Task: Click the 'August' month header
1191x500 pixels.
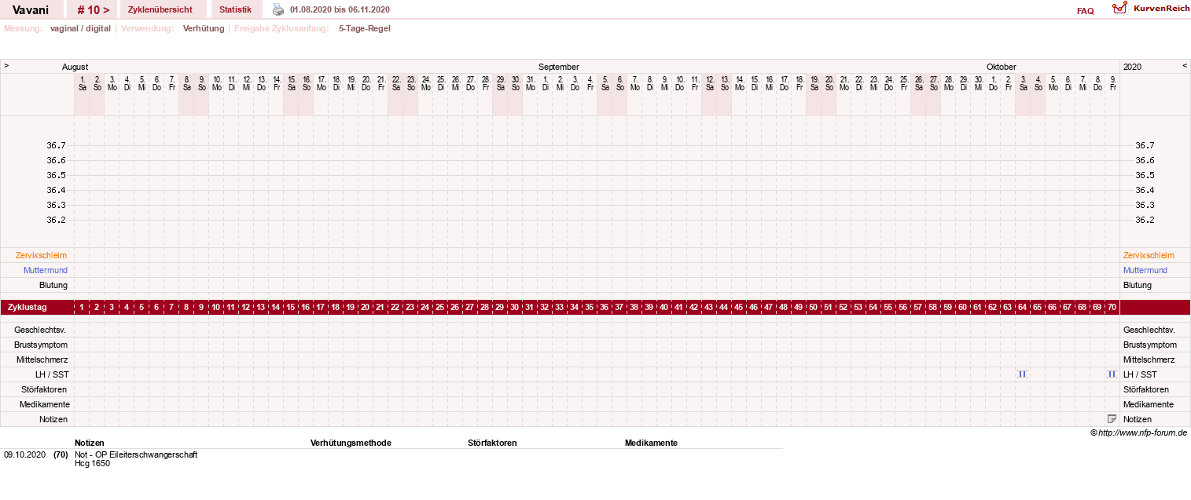Action: click(x=75, y=67)
